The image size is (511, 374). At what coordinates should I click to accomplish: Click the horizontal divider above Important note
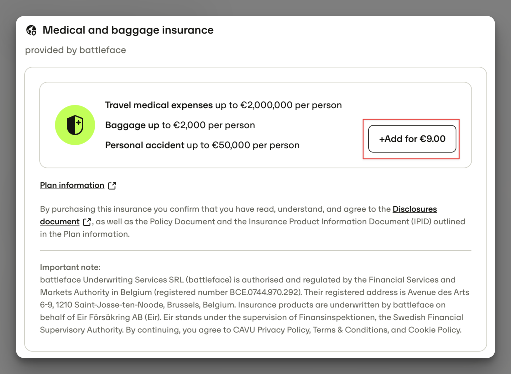[256, 250]
